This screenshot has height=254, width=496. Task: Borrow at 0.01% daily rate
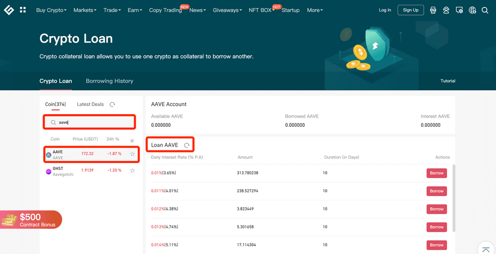coord(436,173)
